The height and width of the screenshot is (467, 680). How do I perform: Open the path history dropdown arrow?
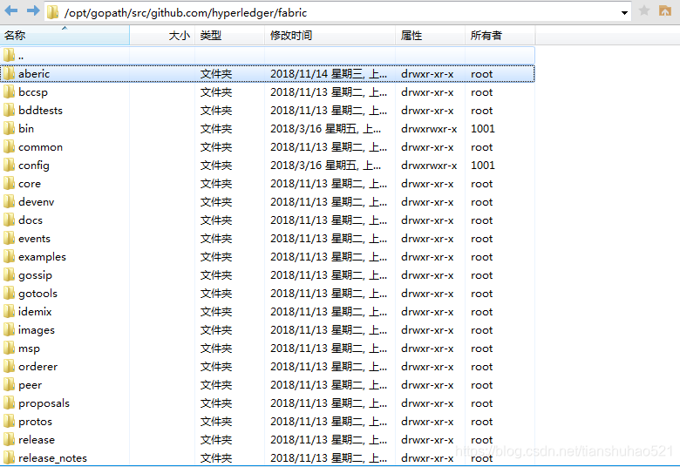pyautogui.click(x=624, y=12)
